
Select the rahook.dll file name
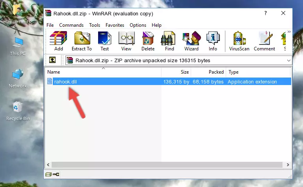click(65, 81)
